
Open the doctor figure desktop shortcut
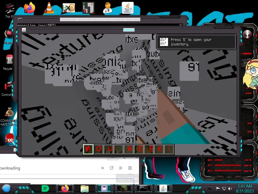coord(108,8)
